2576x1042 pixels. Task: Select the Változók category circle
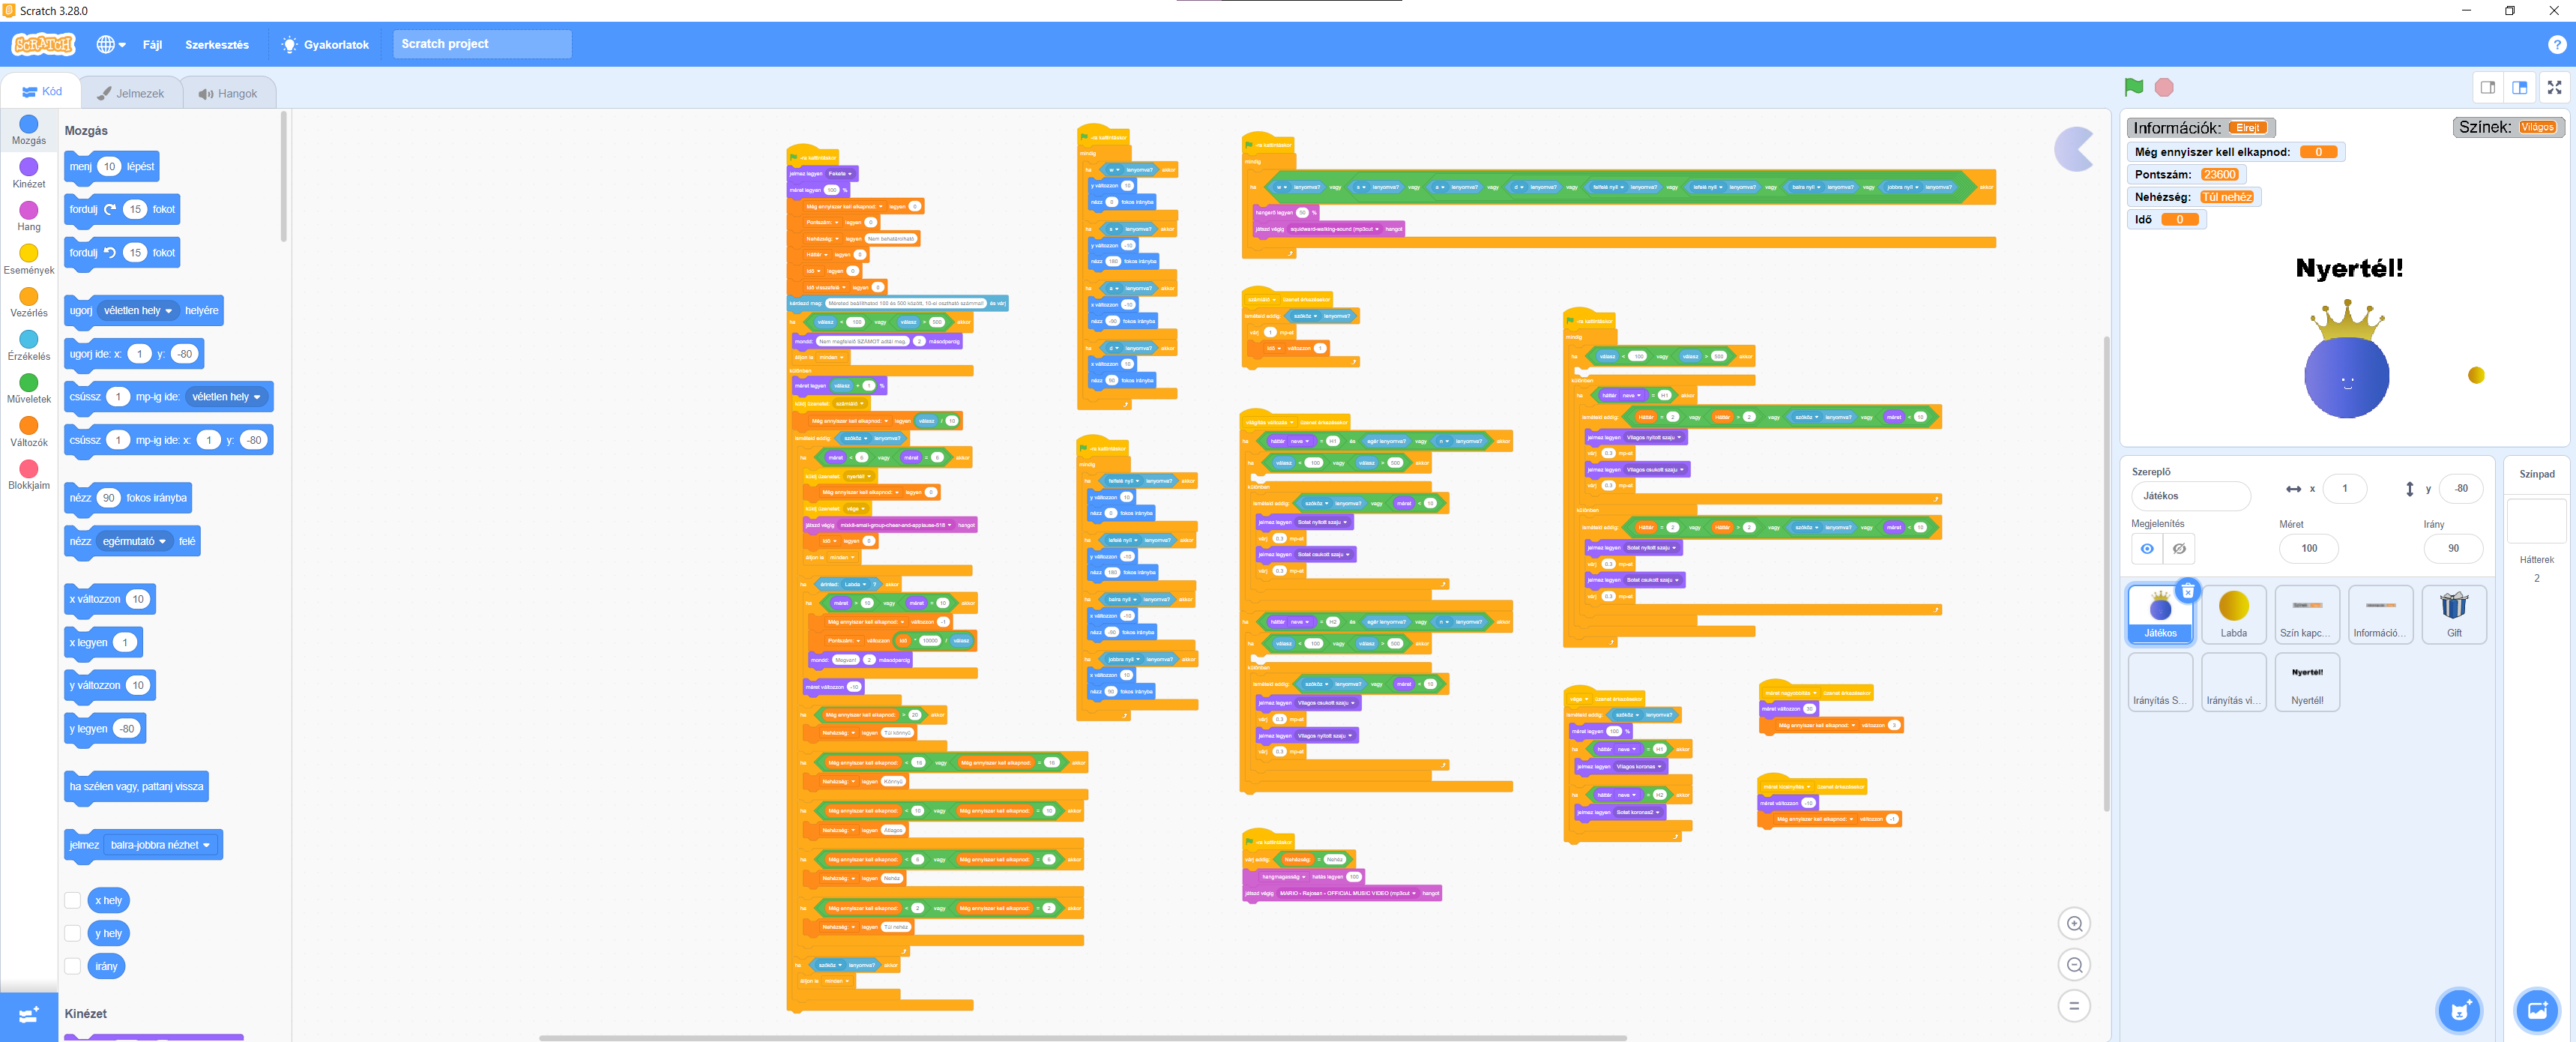pos(29,425)
